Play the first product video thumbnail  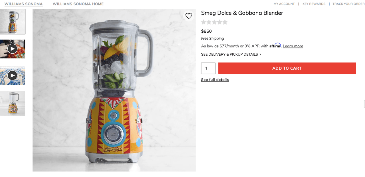[13, 49]
